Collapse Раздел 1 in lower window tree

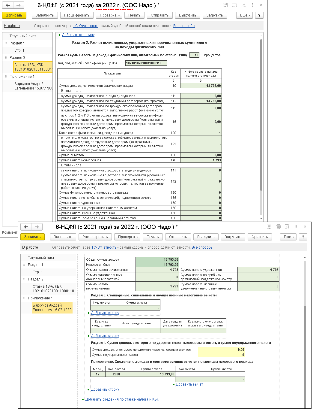point(24,265)
